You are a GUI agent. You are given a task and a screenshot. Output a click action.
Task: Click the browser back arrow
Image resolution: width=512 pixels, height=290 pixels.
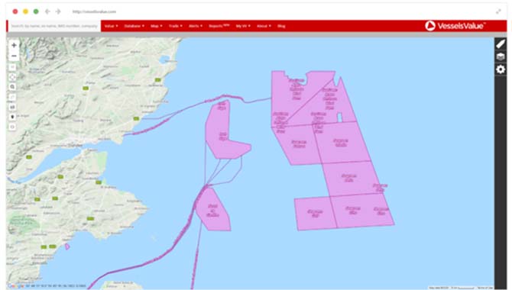[47, 11]
